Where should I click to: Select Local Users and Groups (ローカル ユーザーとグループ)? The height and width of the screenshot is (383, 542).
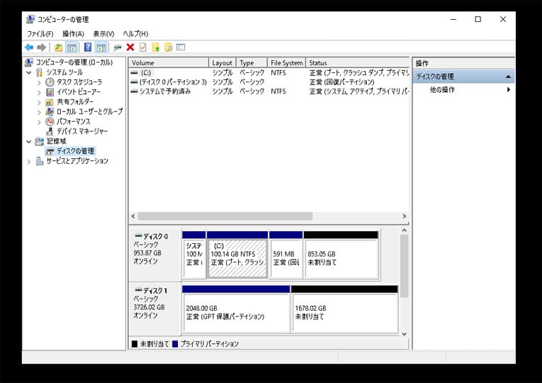point(89,111)
